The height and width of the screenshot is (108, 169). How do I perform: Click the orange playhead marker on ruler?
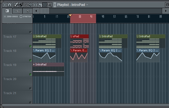pos(70,15)
